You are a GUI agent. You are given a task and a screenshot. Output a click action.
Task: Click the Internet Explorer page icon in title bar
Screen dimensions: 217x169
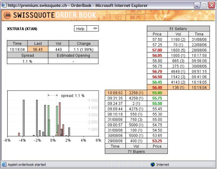[x=4, y=5]
